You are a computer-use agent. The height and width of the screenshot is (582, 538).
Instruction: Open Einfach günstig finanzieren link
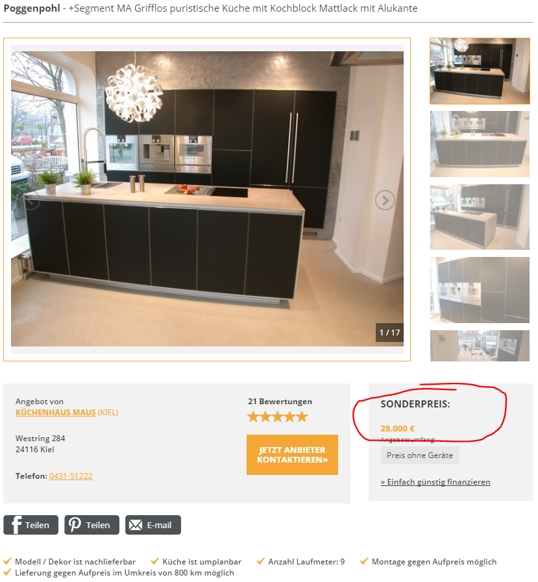coord(435,482)
